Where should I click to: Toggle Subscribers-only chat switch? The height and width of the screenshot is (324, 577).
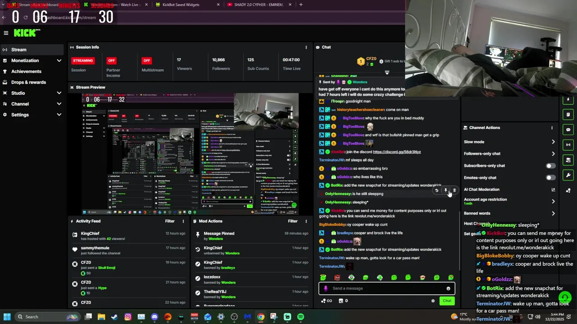[x=551, y=166]
